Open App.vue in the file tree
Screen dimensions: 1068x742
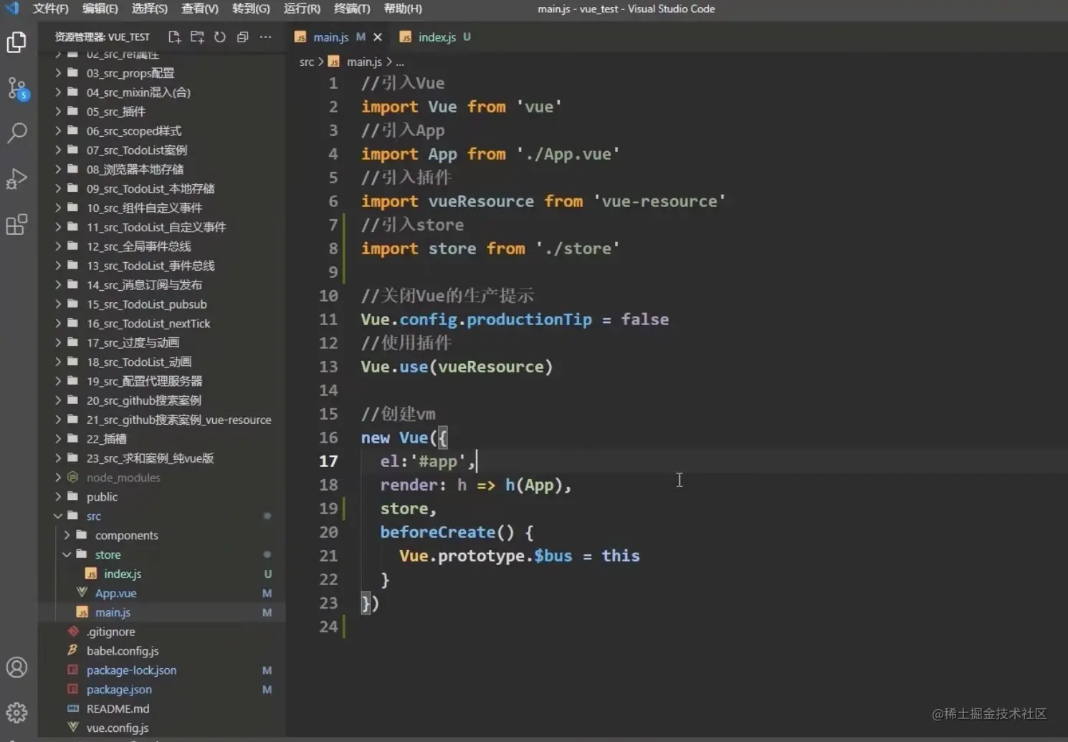[115, 593]
